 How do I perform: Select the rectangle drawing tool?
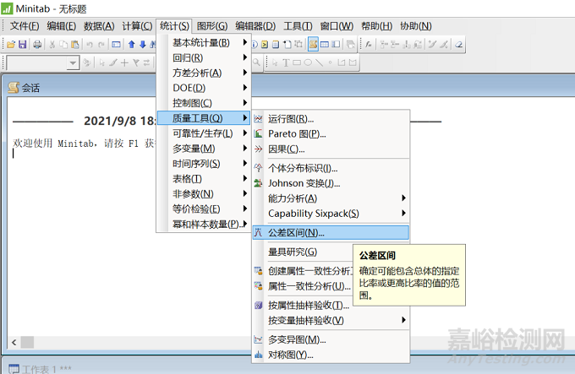point(298,62)
